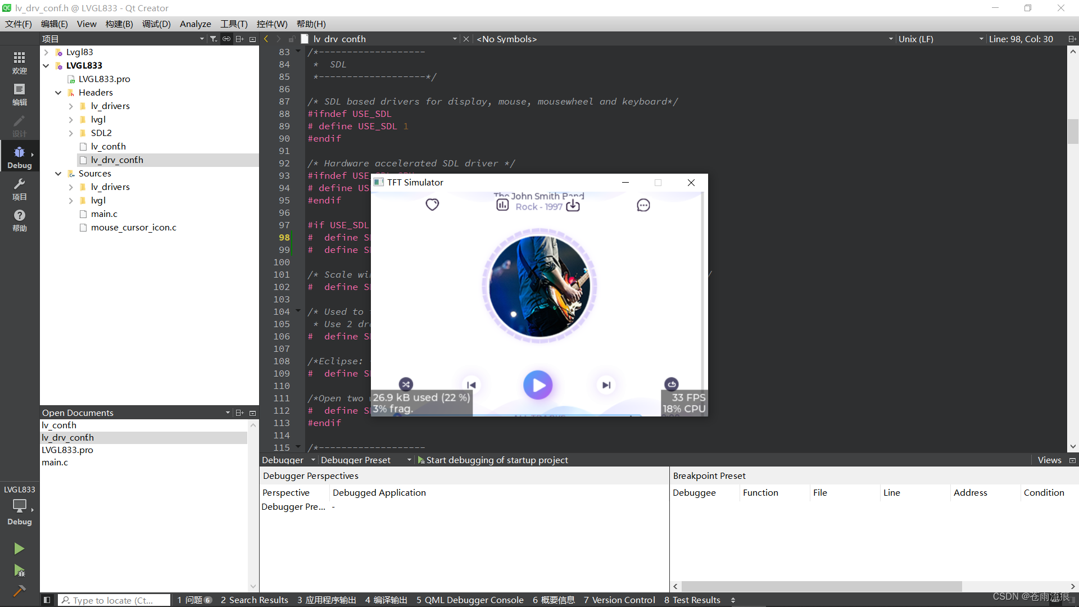
Task: Click the Build hammer icon
Action: click(x=19, y=590)
